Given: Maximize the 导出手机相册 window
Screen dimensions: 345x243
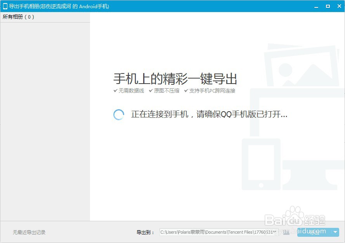Looking at the screenshot, I should pos(328,6).
